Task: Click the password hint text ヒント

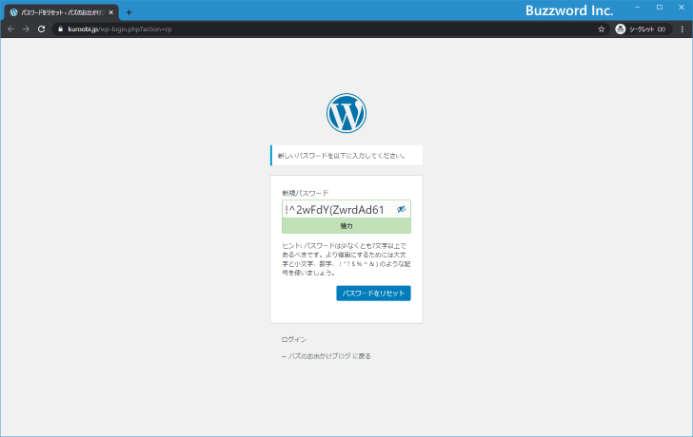Action: [346, 258]
